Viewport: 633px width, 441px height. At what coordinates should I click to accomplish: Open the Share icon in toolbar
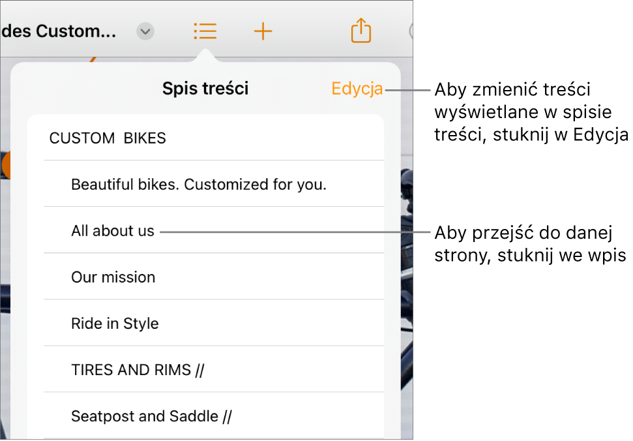(x=361, y=30)
